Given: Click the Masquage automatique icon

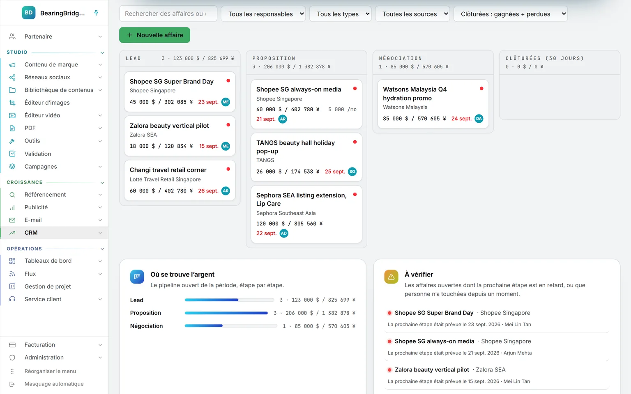Looking at the screenshot, I should pos(12,384).
